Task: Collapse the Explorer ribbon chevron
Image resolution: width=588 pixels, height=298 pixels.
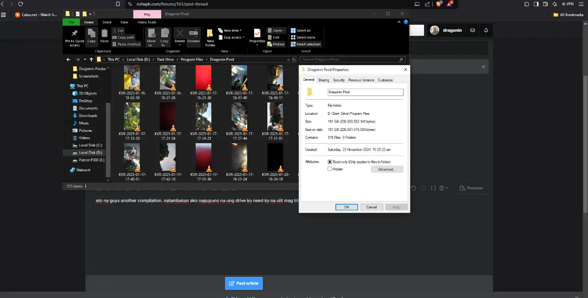Action: coord(400,22)
